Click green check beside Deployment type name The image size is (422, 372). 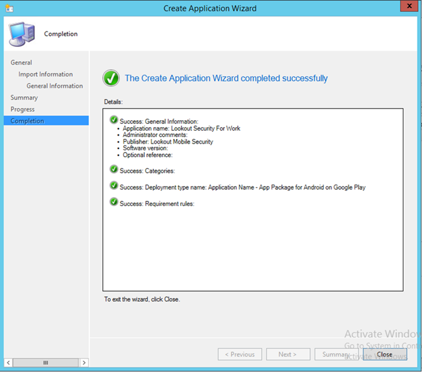pos(114,185)
